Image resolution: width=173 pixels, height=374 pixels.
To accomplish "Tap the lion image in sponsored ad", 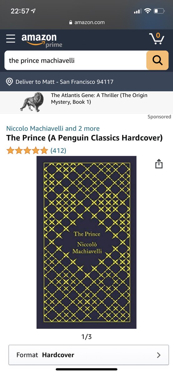I will tap(32, 102).
